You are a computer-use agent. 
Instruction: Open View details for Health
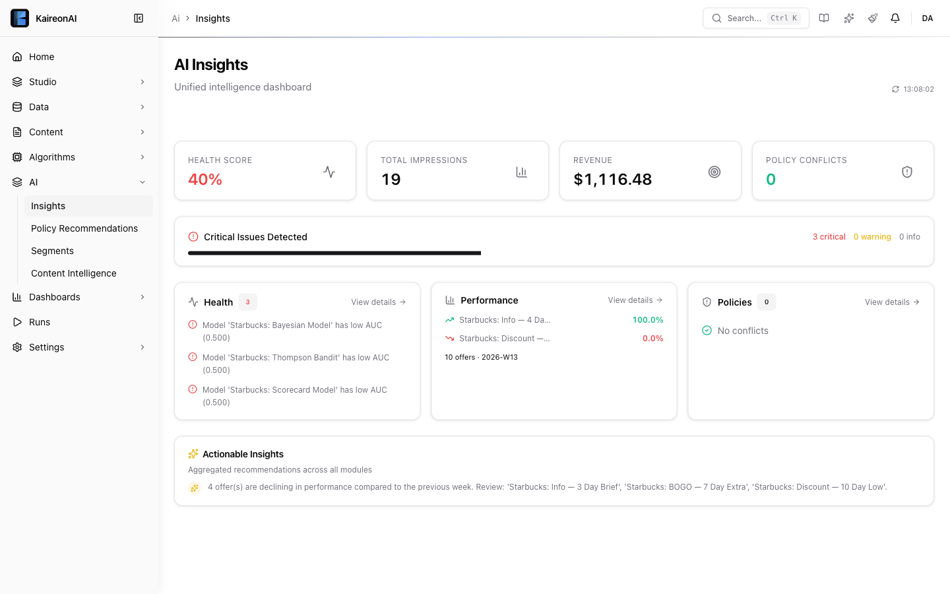coord(378,302)
